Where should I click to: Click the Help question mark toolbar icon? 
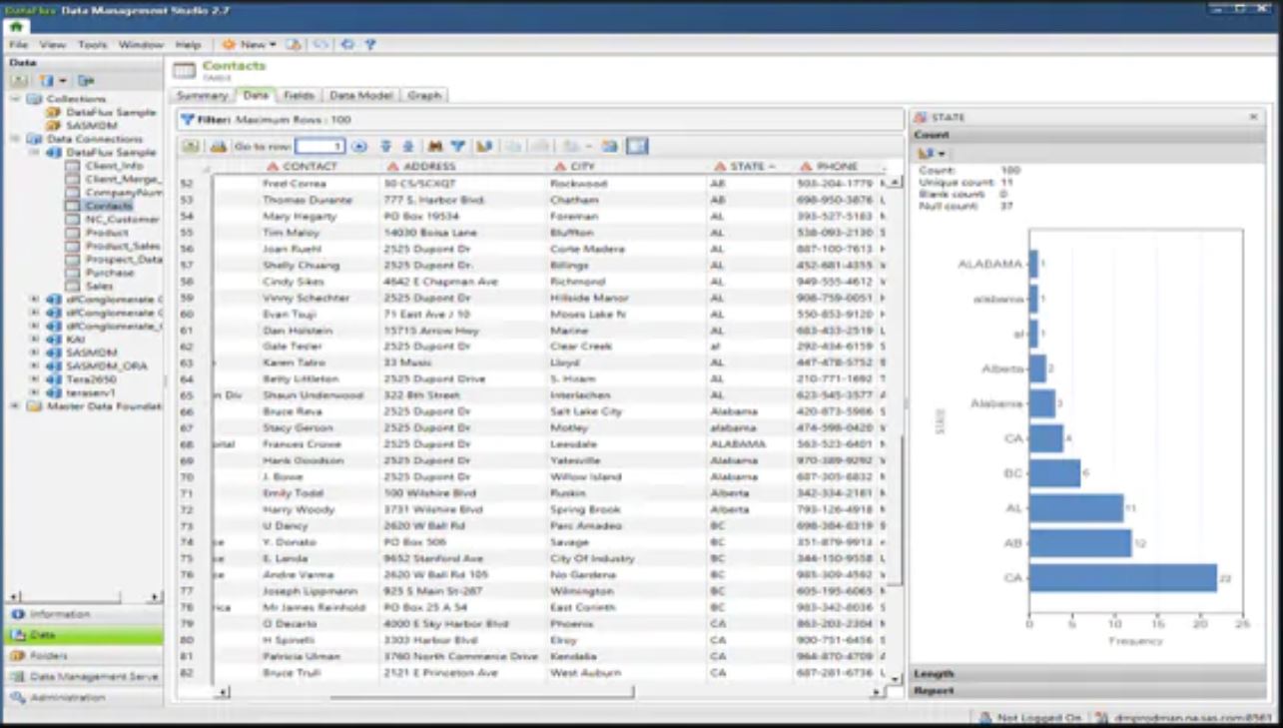[370, 45]
